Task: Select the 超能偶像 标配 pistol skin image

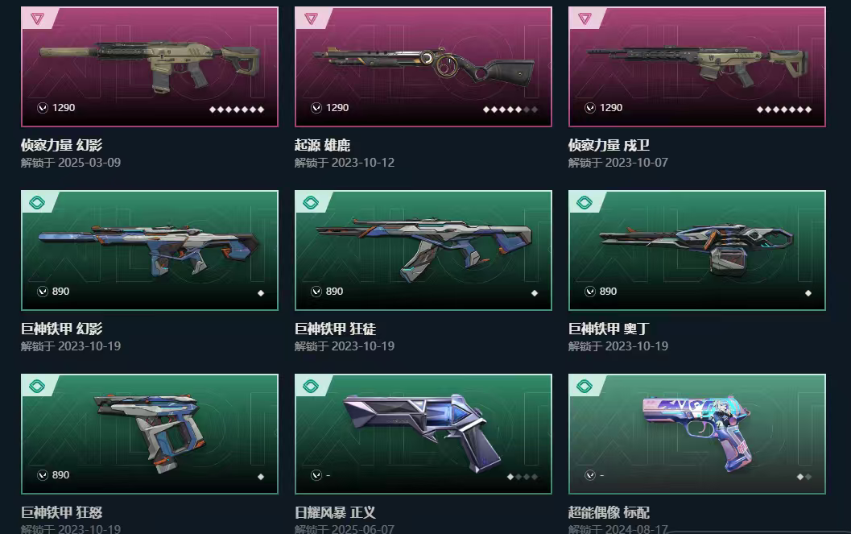Action: click(x=697, y=434)
